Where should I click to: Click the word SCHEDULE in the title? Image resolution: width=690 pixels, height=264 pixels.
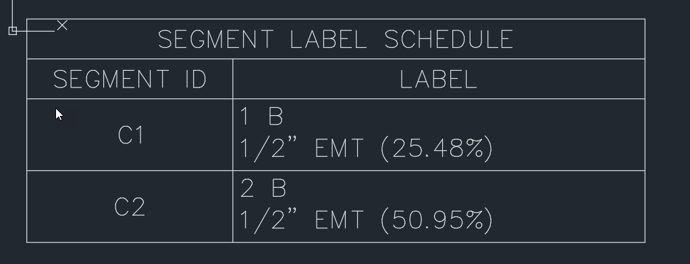(x=449, y=39)
